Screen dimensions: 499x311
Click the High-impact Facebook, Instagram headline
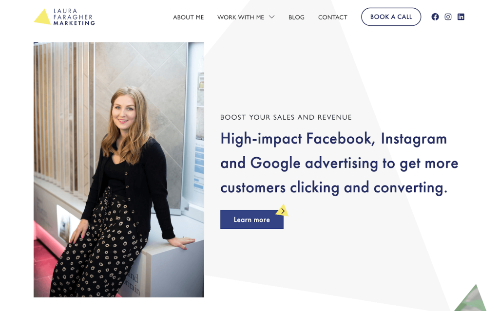333,139
